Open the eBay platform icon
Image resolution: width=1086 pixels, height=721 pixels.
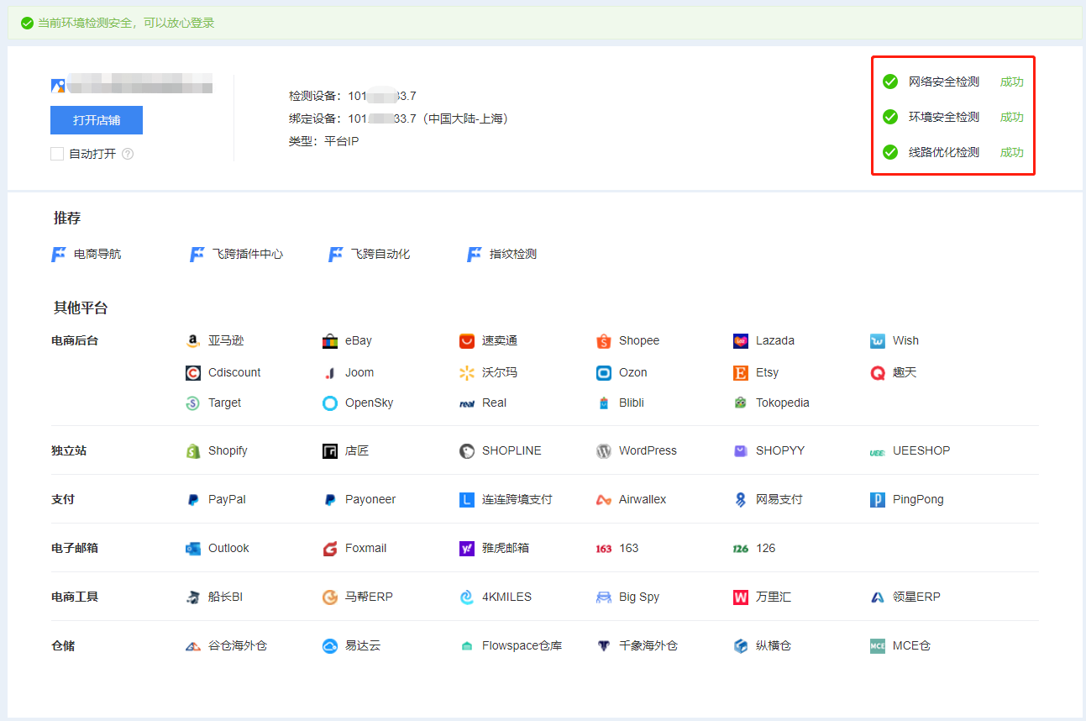[x=330, y=340]
